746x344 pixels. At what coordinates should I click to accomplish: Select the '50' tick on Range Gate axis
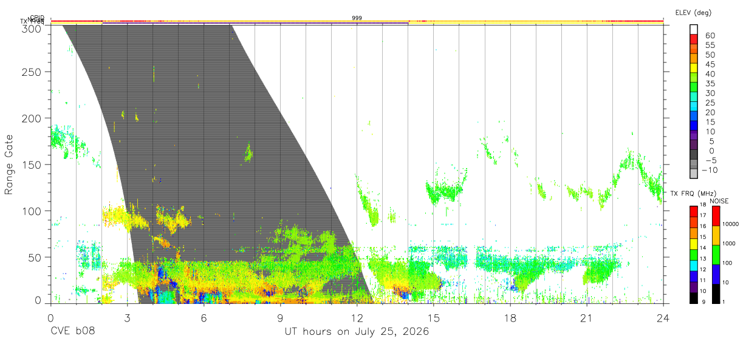[x=33, y=257]
